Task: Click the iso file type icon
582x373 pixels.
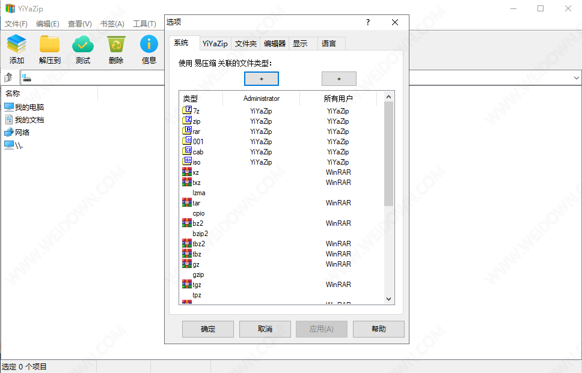Action: [x=187, y=162]
